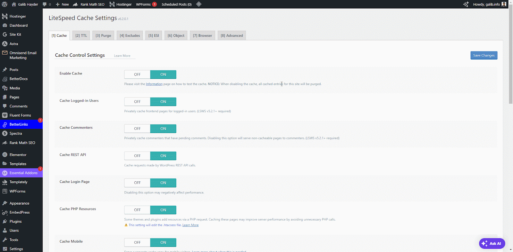Click the Posts pin icon

[5, 69]
